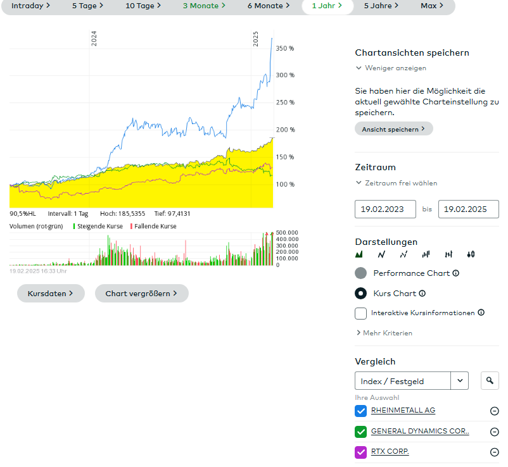Switch to the 3 Monate tab
Viewport: 508px width, 467px height.
click(x=200, y=6)
